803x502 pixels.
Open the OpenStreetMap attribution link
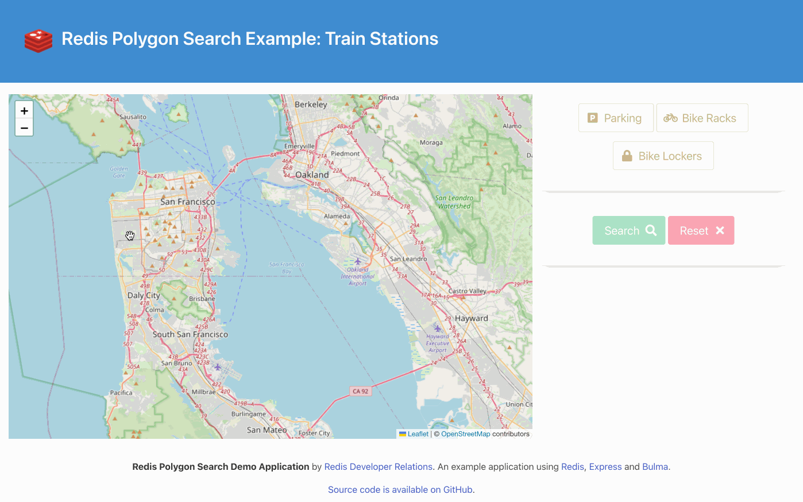pyautogui.click(x=465, y=434)
